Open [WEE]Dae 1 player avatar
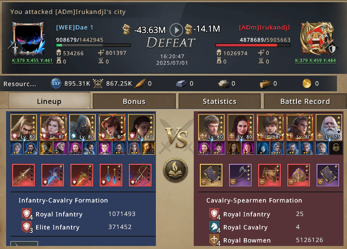The width and height of the screenshot is (347, 249). tap(28, 39)
